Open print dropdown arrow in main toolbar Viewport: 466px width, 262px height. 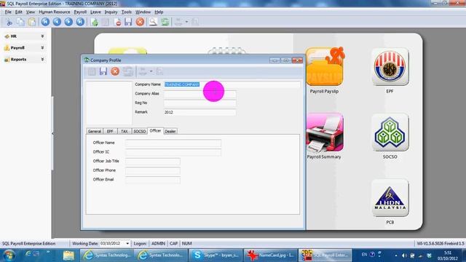186,22
